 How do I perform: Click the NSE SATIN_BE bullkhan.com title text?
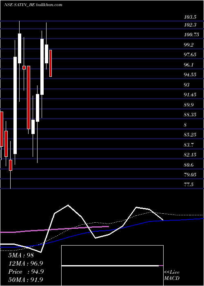(33, 5)
